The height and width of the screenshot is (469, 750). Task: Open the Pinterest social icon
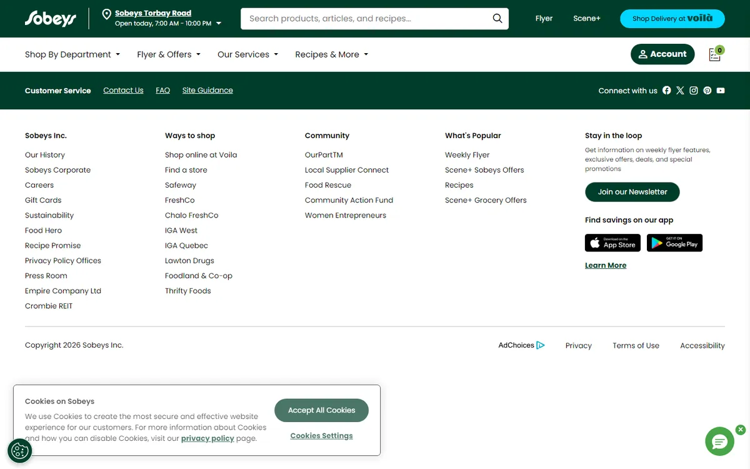coord(707,91)
